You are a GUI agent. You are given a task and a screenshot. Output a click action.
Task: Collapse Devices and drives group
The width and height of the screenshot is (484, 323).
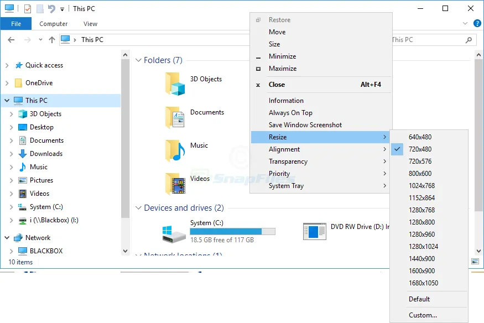pos(138,208)
